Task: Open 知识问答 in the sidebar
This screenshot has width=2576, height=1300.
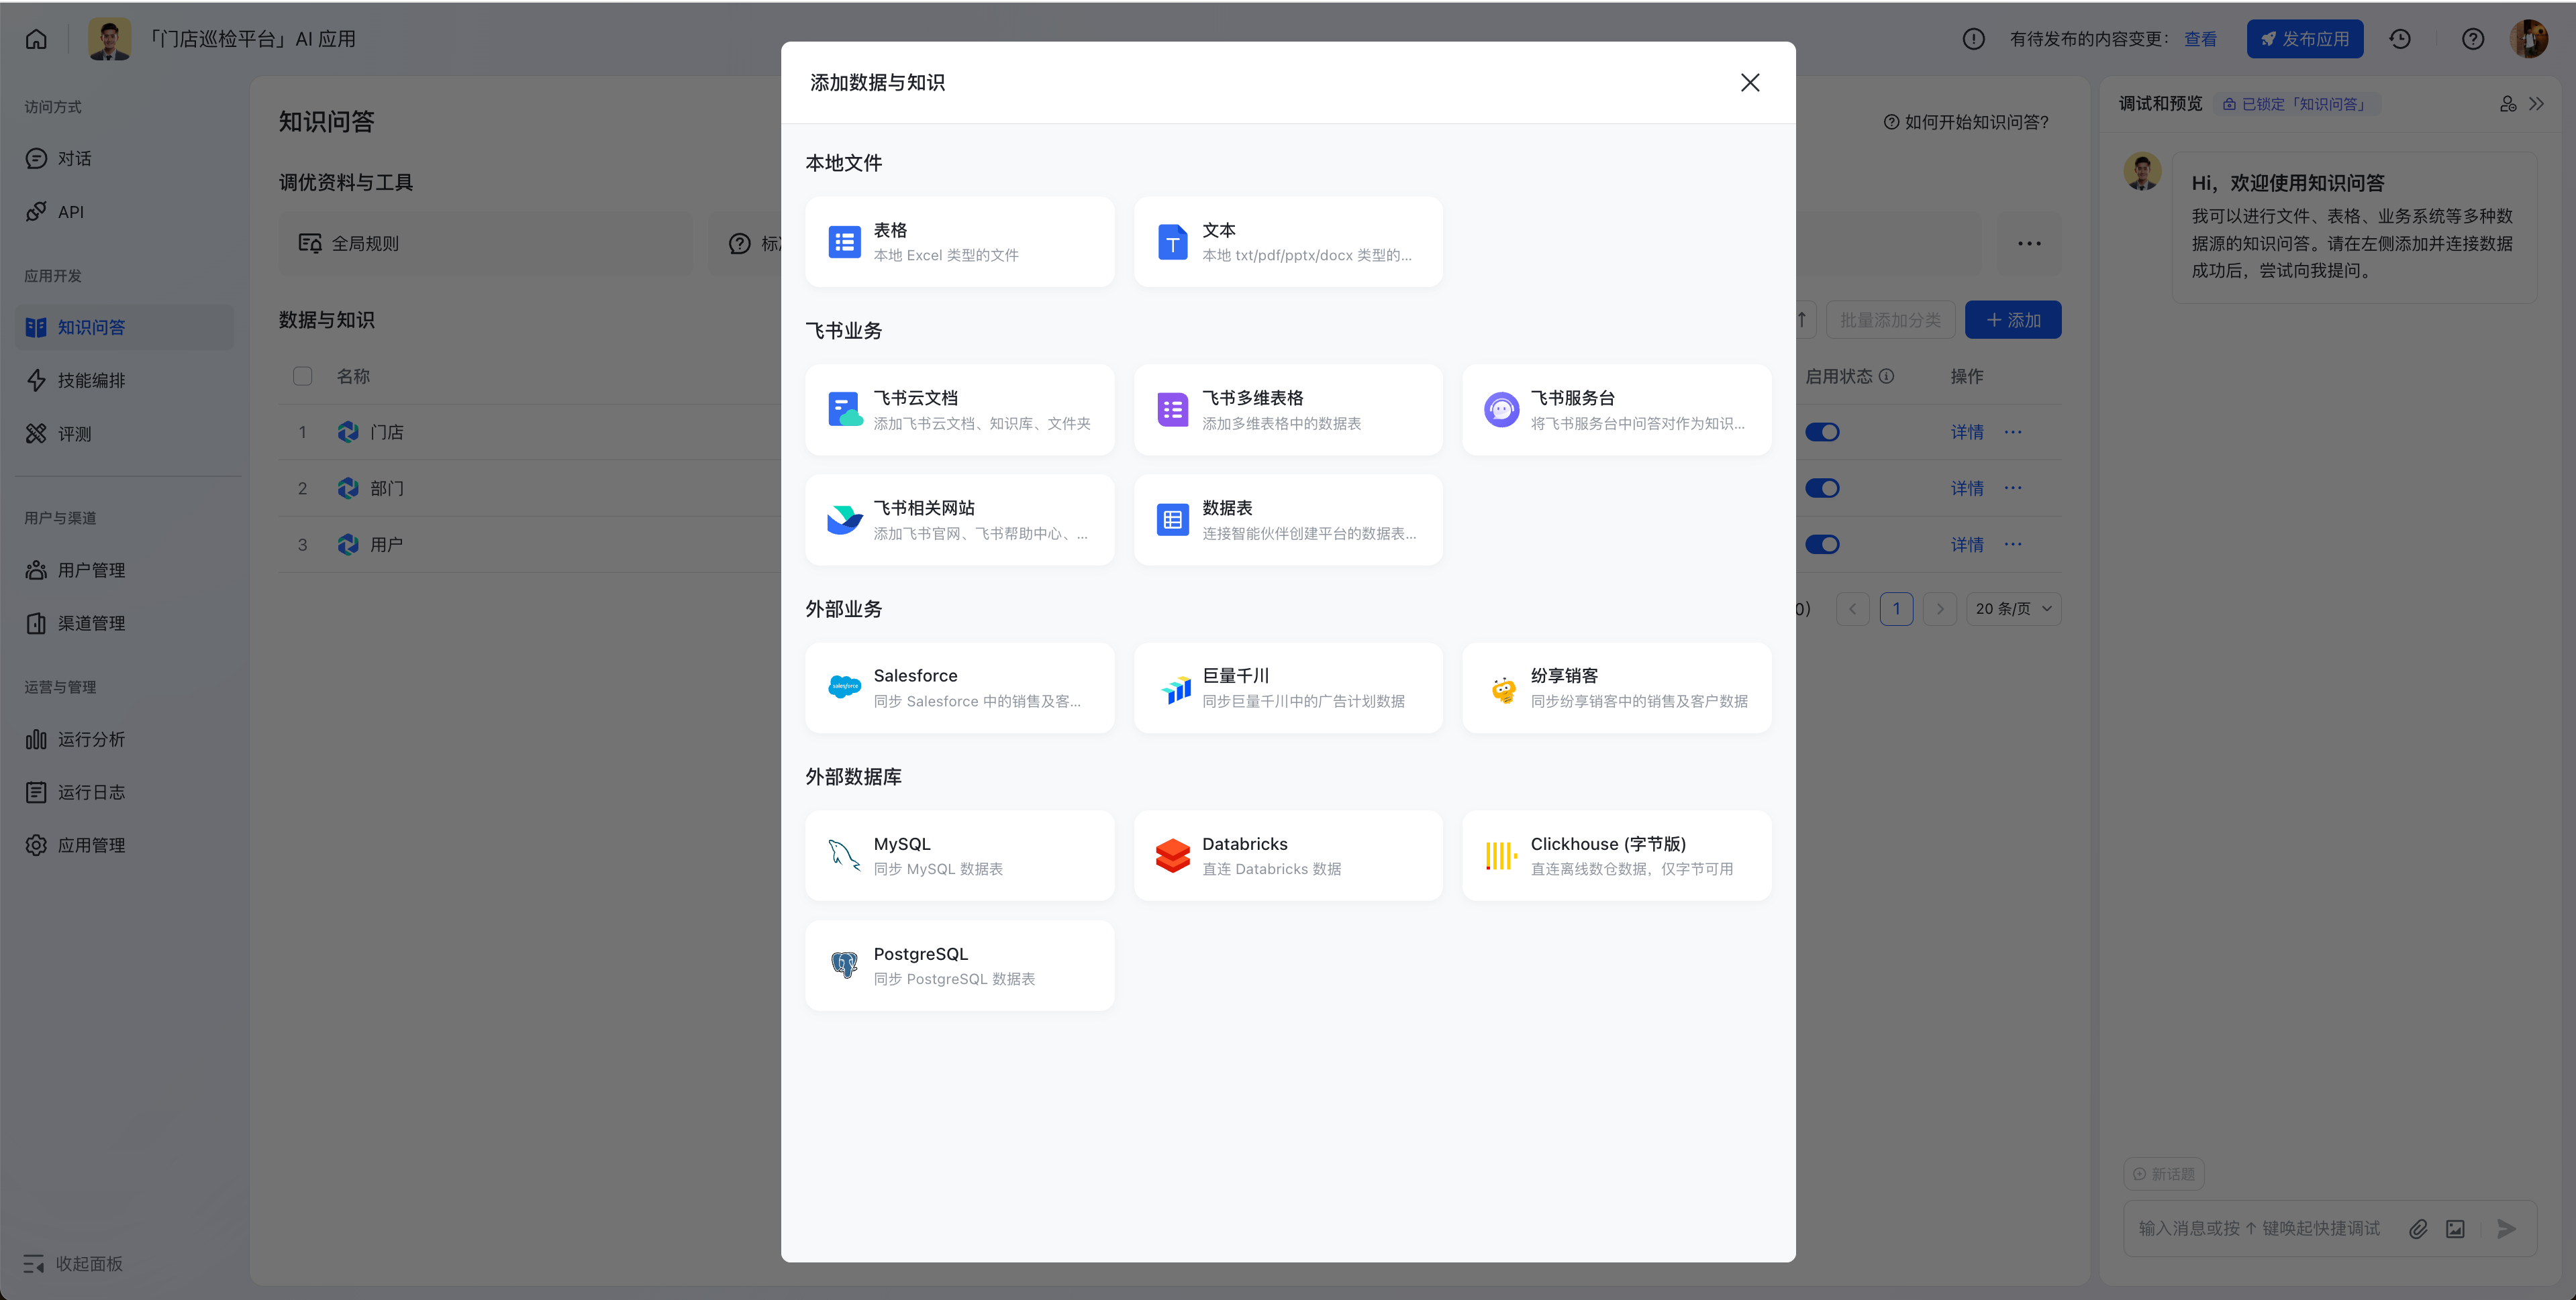Action: click(125, 327)
